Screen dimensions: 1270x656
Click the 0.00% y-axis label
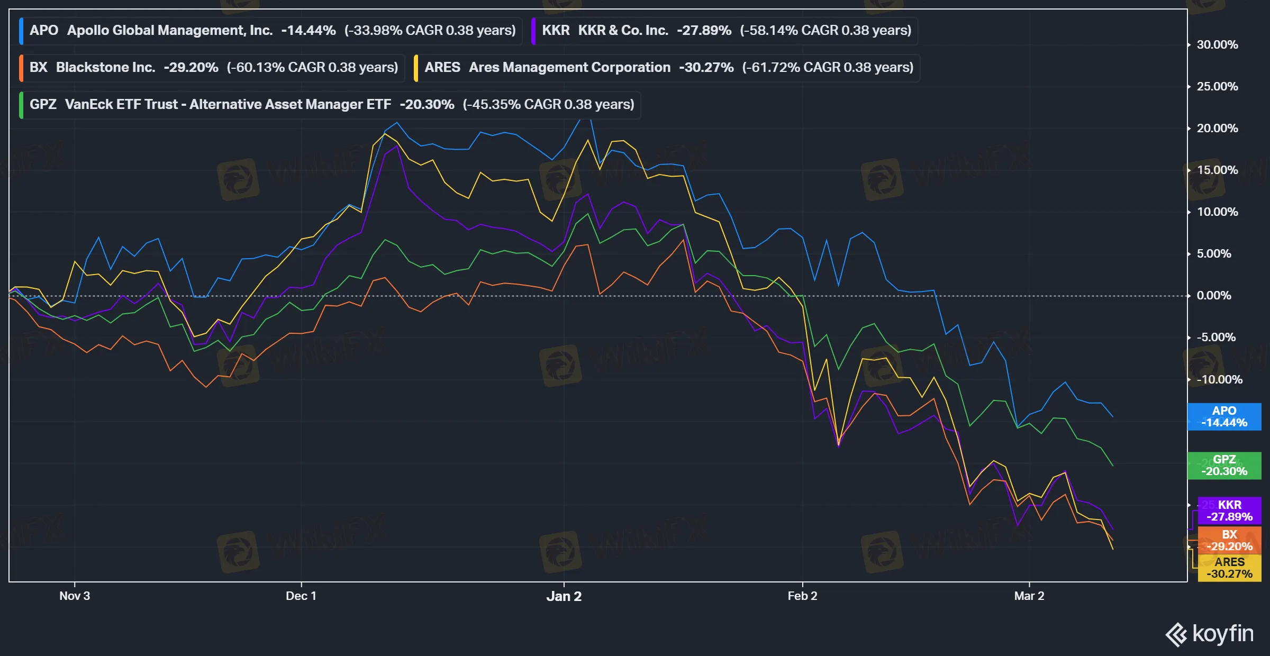point(1214,296)
